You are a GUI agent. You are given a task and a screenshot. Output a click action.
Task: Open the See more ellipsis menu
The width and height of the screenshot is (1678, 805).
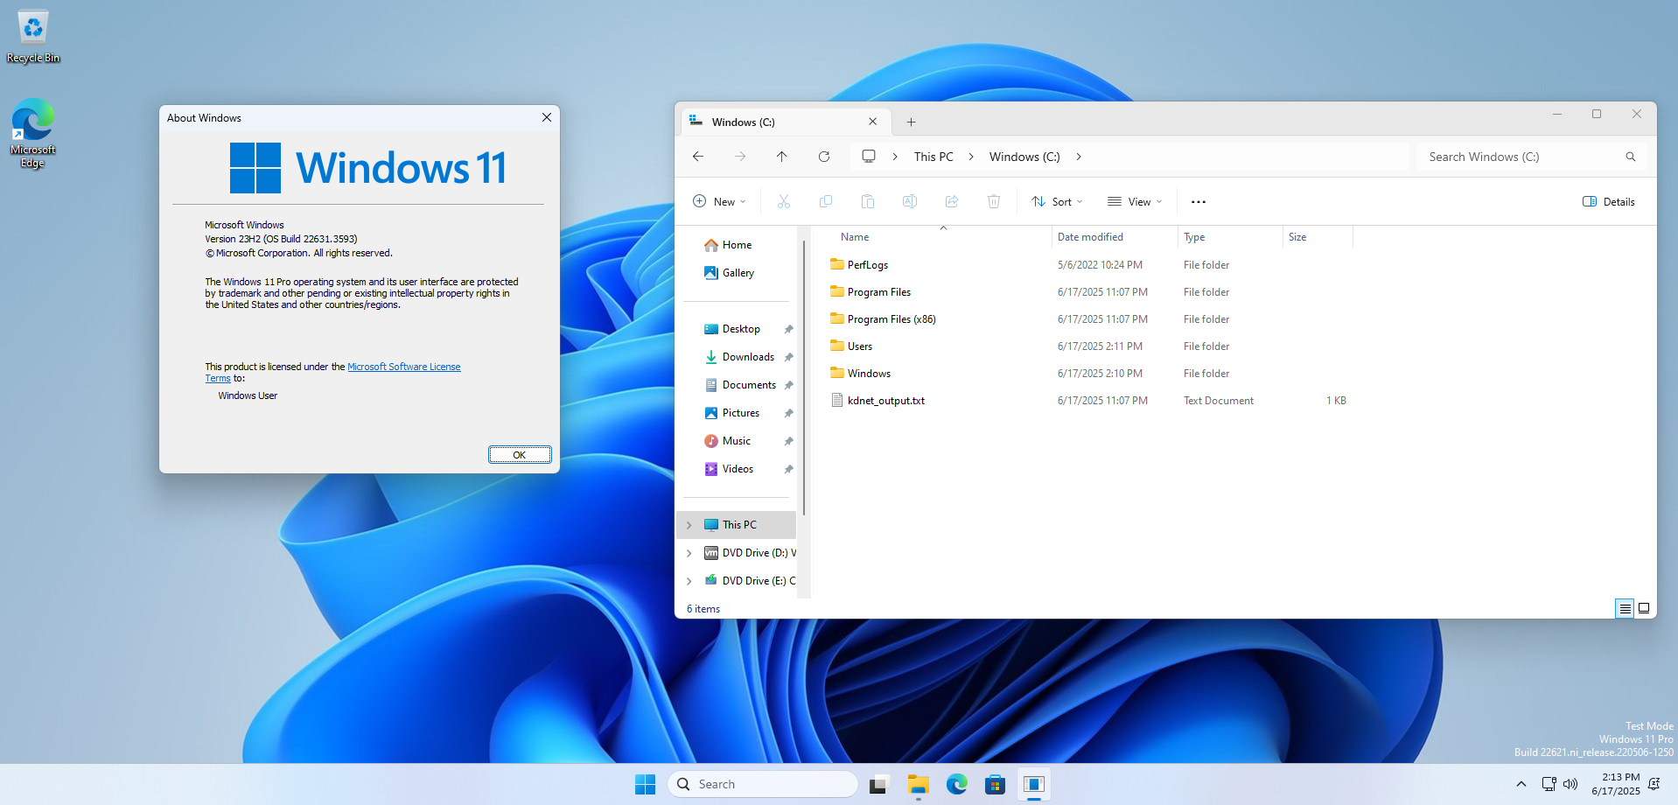click(1199, 201)
